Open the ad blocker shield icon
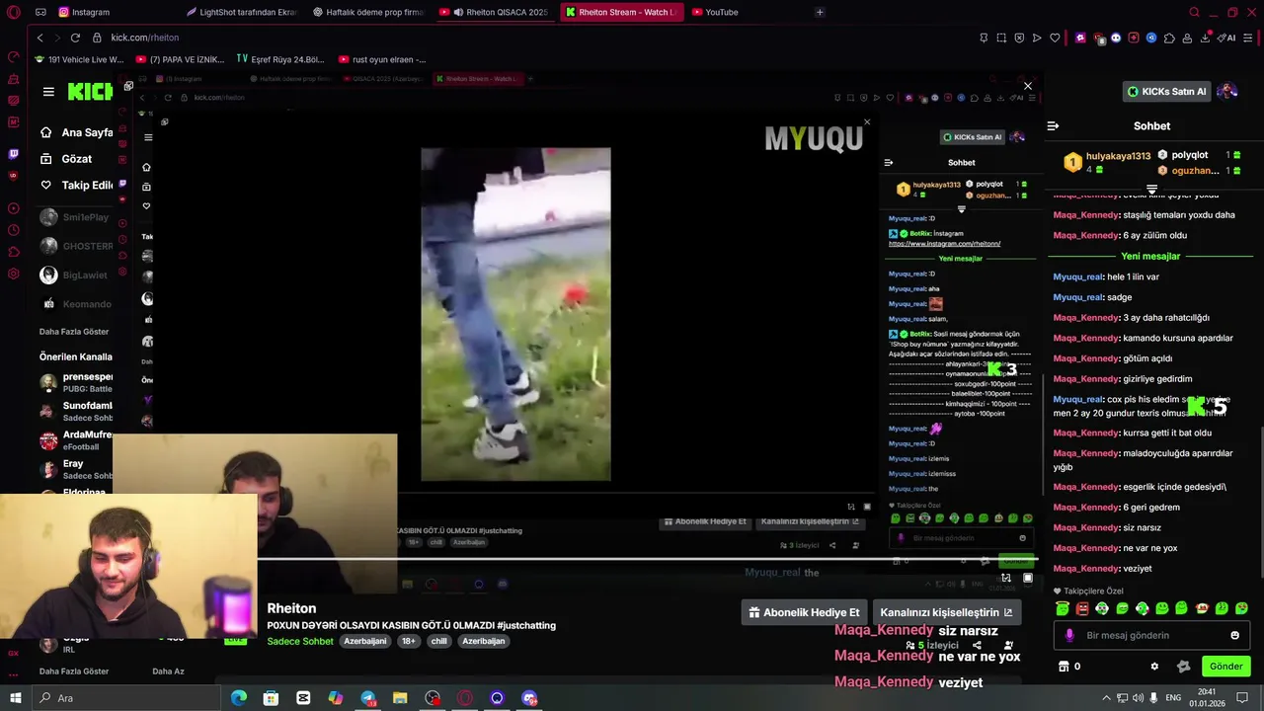This screenshot has height=711, width=1264. point(1019,38)
